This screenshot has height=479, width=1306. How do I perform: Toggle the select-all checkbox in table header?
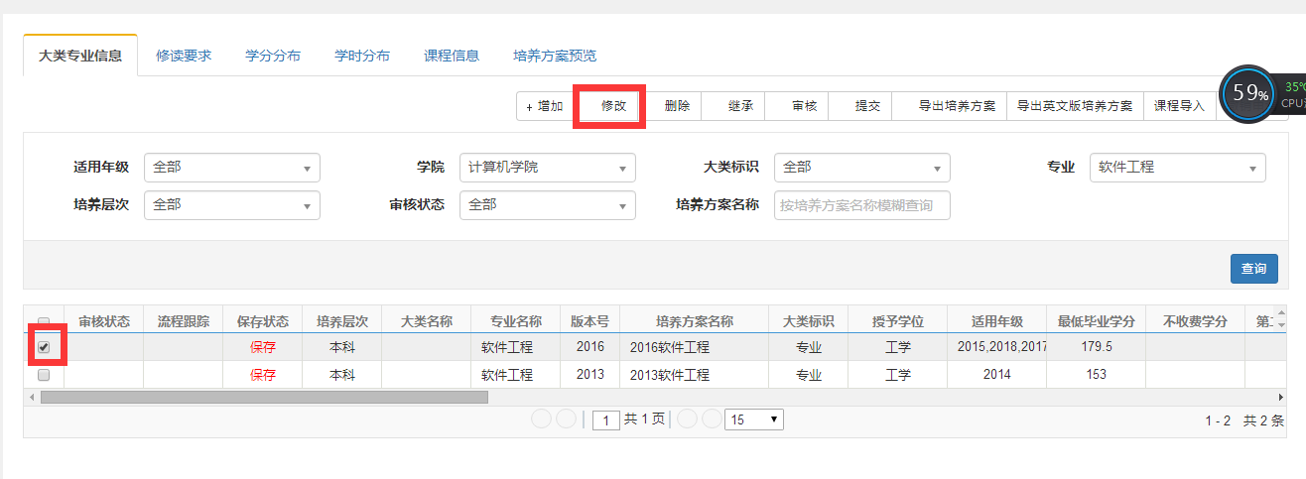[44, 322]
